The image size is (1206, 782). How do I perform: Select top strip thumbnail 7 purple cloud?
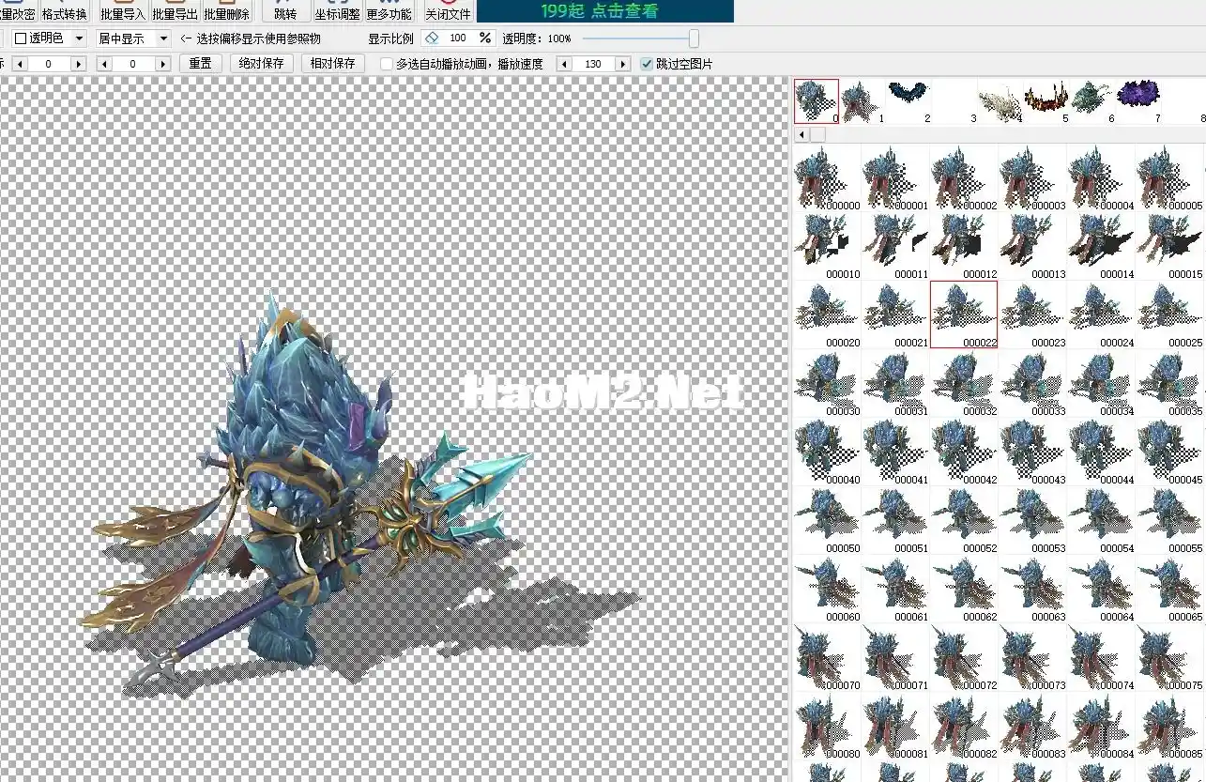[x=1138, y=101]
